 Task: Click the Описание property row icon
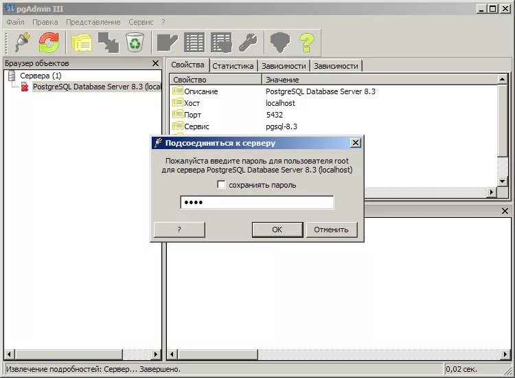pos(178,91)
